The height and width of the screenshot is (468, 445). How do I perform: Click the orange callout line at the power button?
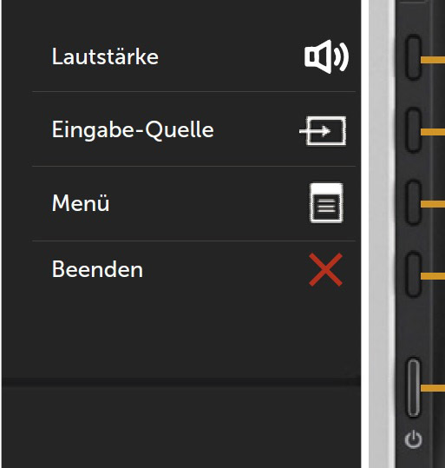coord(433,388)
